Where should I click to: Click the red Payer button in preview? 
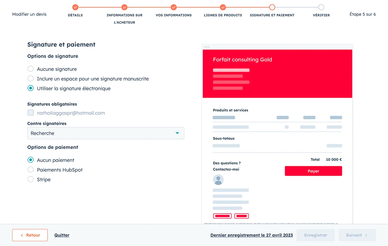(313, 171)
